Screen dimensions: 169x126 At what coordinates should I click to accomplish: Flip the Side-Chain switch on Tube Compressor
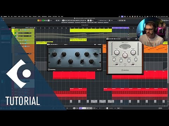coord(133,64)
